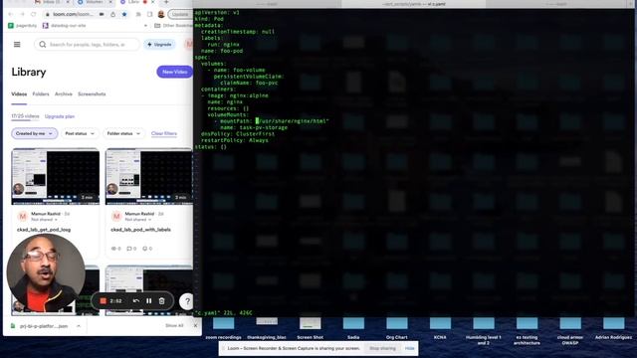
Task: Open the Sadia desktop folder
Action: pos(353,327)
